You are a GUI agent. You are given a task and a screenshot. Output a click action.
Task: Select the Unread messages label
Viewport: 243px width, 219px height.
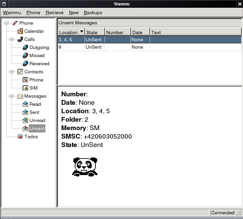pos(37,120)
